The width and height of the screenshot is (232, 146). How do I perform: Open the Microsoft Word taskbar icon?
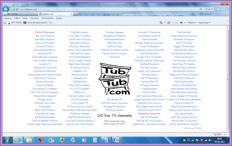(x=117, y=140)
